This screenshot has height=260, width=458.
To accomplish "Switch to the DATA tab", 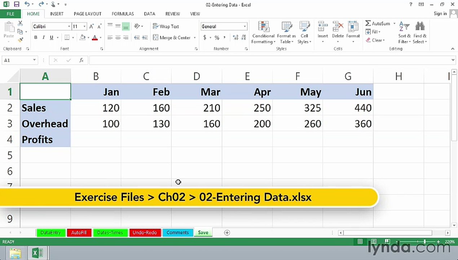I will point(149,14).
